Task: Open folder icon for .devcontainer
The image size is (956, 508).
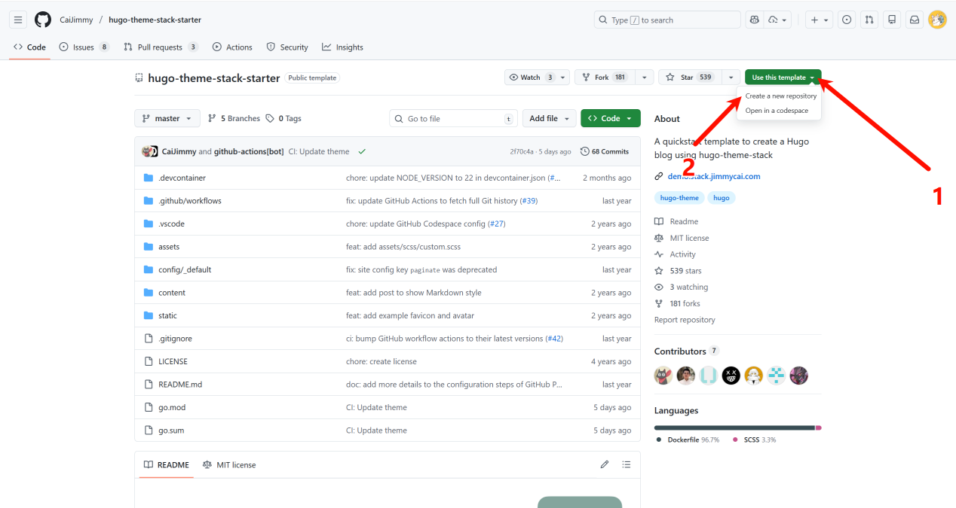Action: [149, 178]
